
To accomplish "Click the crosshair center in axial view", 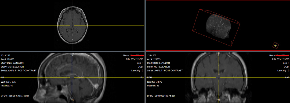I will point(72,25).
